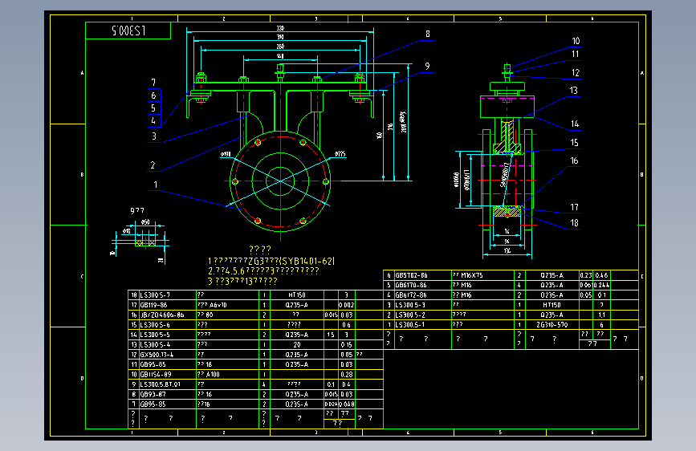
Task: Click the HT150 material in row 18
Action: click(x=297, y=295)
